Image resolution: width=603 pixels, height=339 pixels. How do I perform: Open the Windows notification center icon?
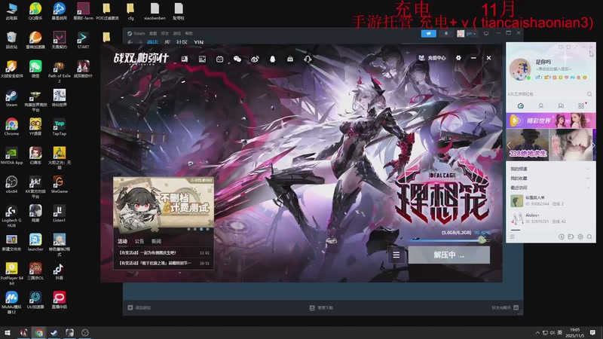(x=592, y=333)
